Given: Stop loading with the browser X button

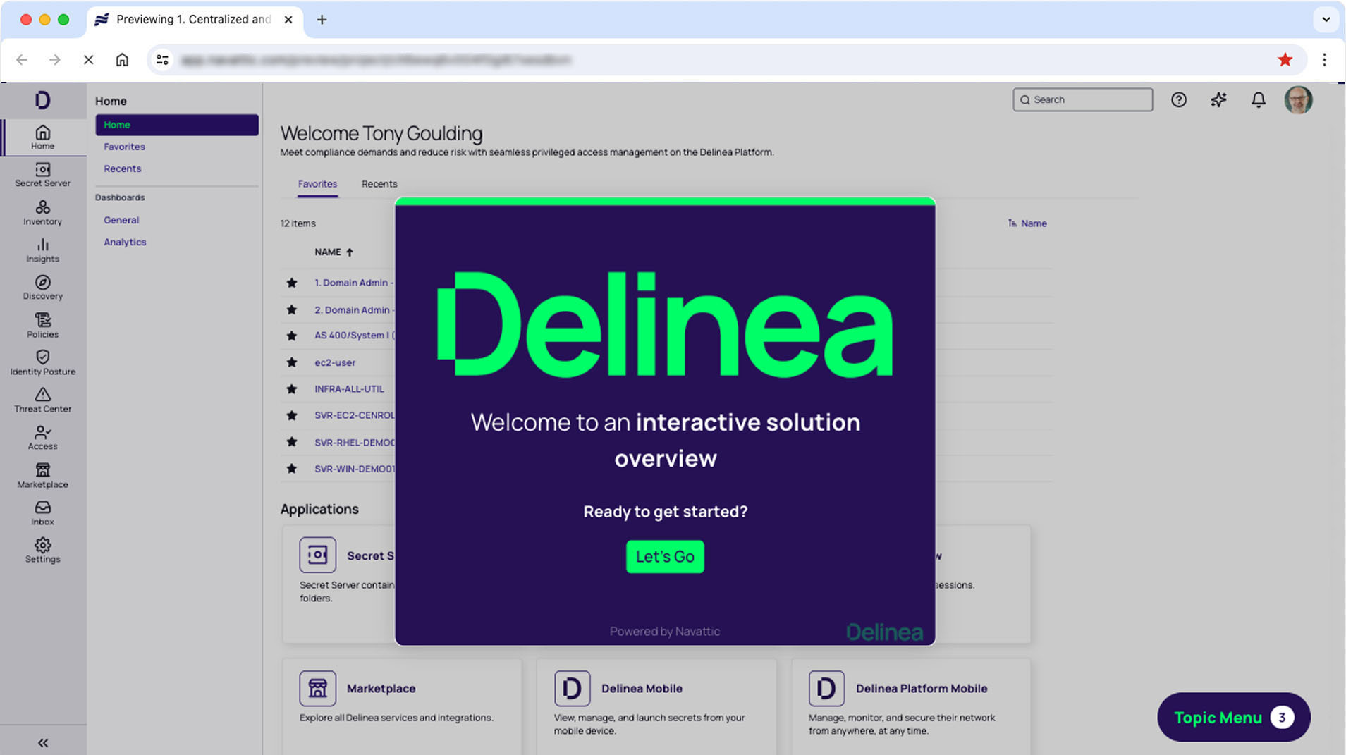Looking at the screenshot, I should pos(88,60).
